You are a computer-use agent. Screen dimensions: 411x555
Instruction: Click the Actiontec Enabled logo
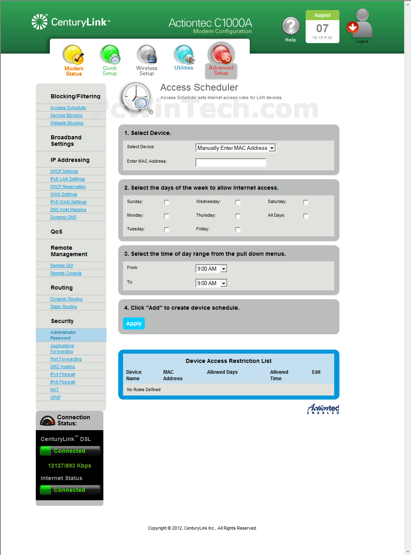[x=323, y=409]
